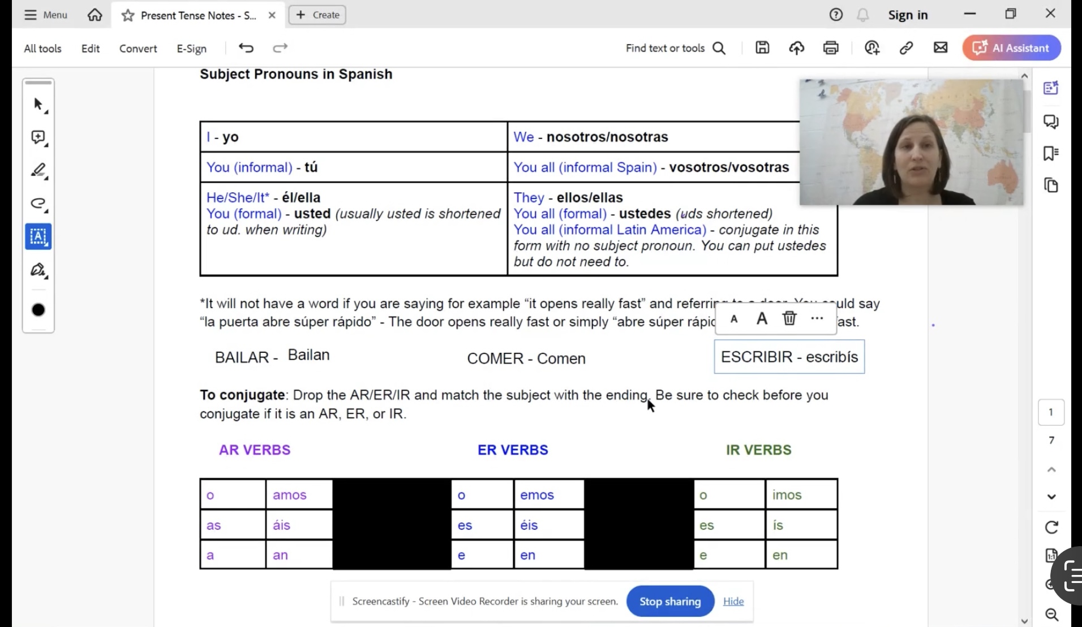Click the 'emos' cell in ER verbs
The image size is (1082, 627).
[548, 495]
